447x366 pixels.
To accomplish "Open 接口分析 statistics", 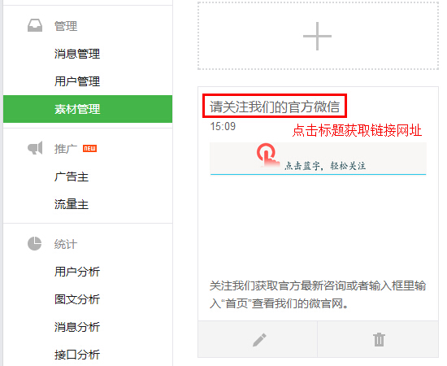I will [x=77, y=355].
